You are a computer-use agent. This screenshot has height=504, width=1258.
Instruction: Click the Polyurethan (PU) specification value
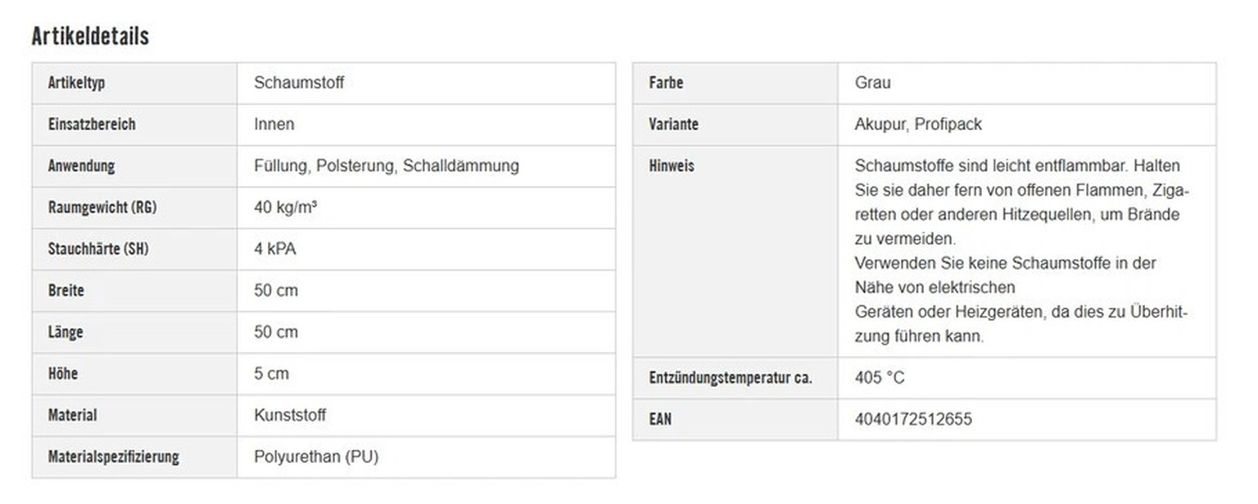click(x=316, y=457)
